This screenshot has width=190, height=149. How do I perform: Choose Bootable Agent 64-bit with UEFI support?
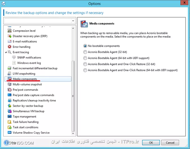[x=85, y=58]
